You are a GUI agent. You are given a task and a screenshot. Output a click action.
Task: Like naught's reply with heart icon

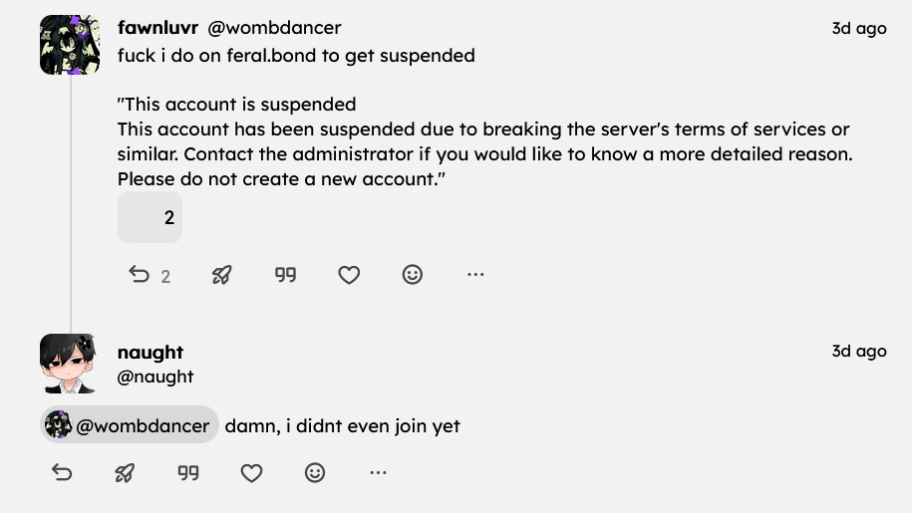[x=251, y=473]
